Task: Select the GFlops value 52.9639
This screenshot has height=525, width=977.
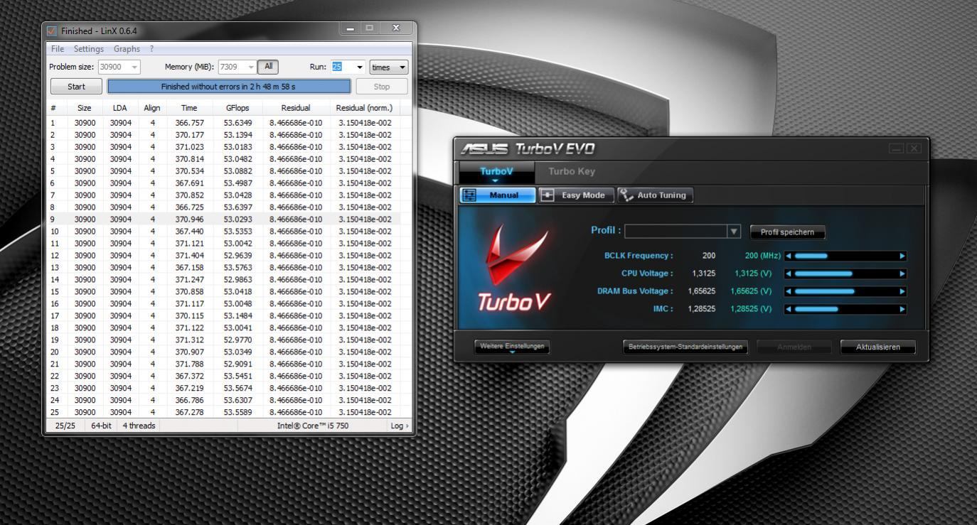Action: (237, 255)
